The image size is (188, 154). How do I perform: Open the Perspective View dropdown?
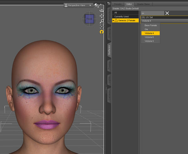(78, 5)
